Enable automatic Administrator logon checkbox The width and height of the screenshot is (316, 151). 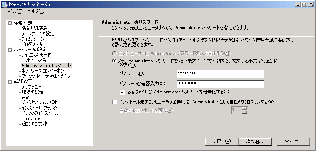point(115,102)
